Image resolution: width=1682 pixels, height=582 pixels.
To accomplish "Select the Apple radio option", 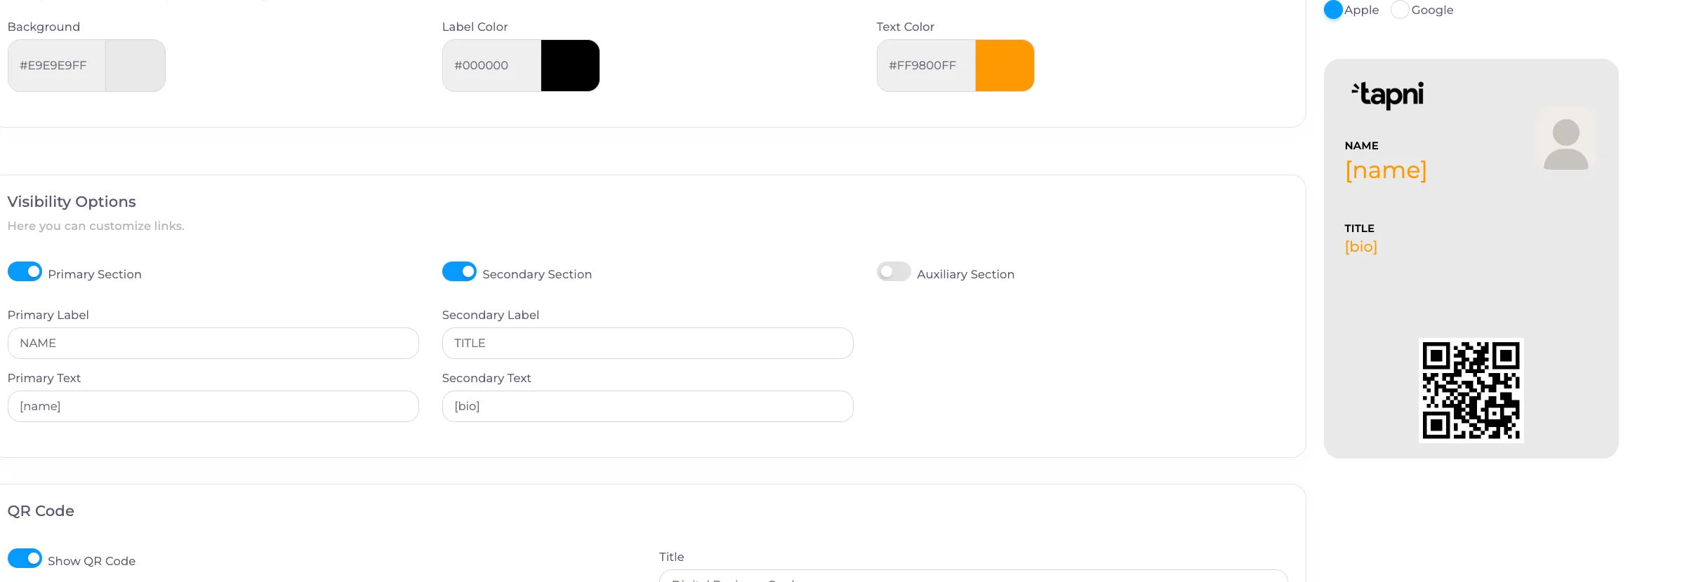I will 1333,10.
